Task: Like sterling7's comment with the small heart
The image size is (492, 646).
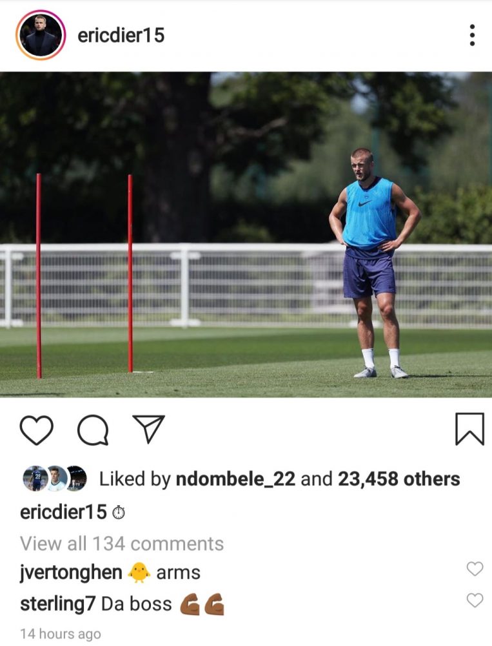Action: (475, 600)
